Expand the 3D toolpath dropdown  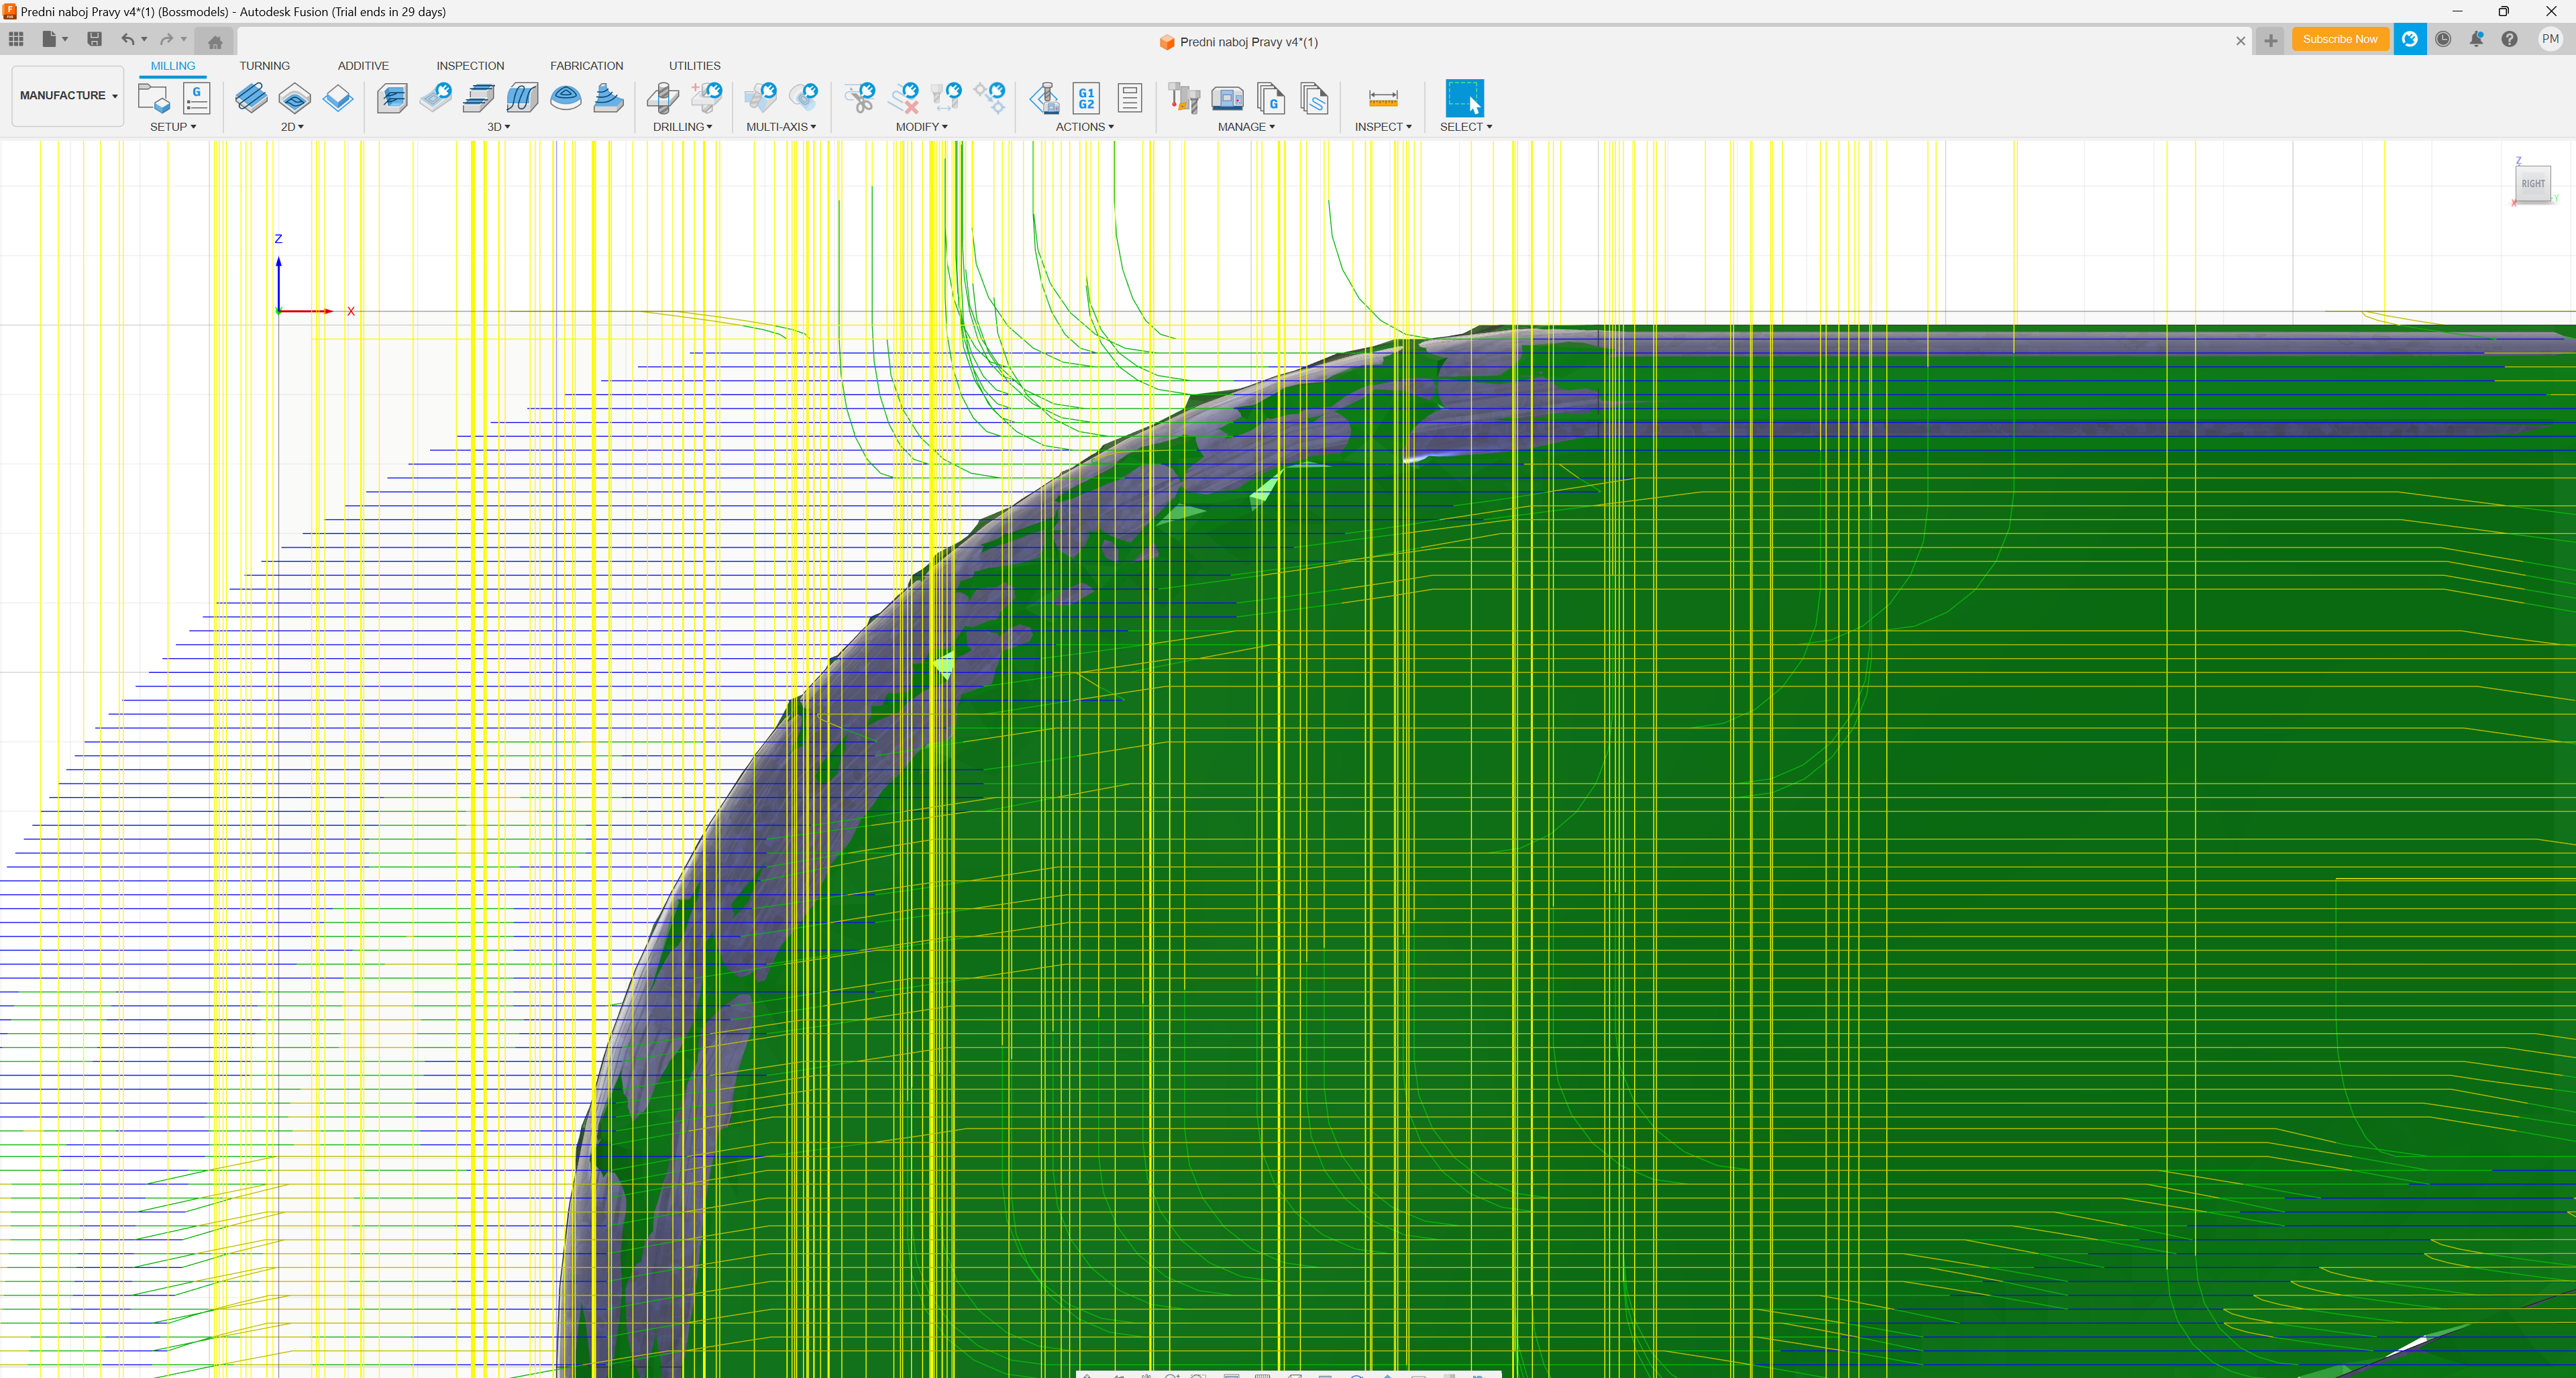498,127
